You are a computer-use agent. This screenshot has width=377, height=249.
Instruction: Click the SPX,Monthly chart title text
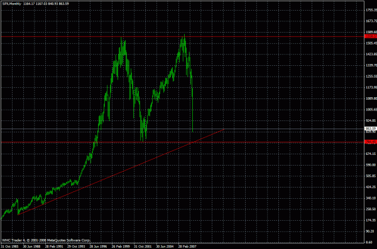pos(12,4)
